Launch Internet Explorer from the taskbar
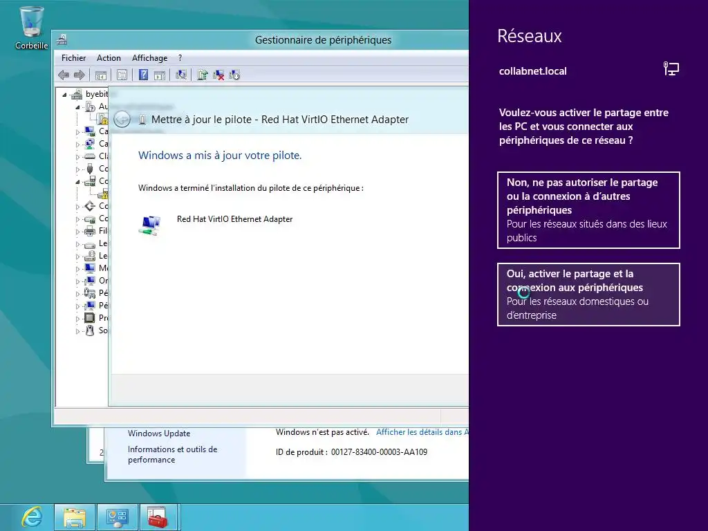The width and height of the screenshot is (708, 531). [x=31, y=517]
